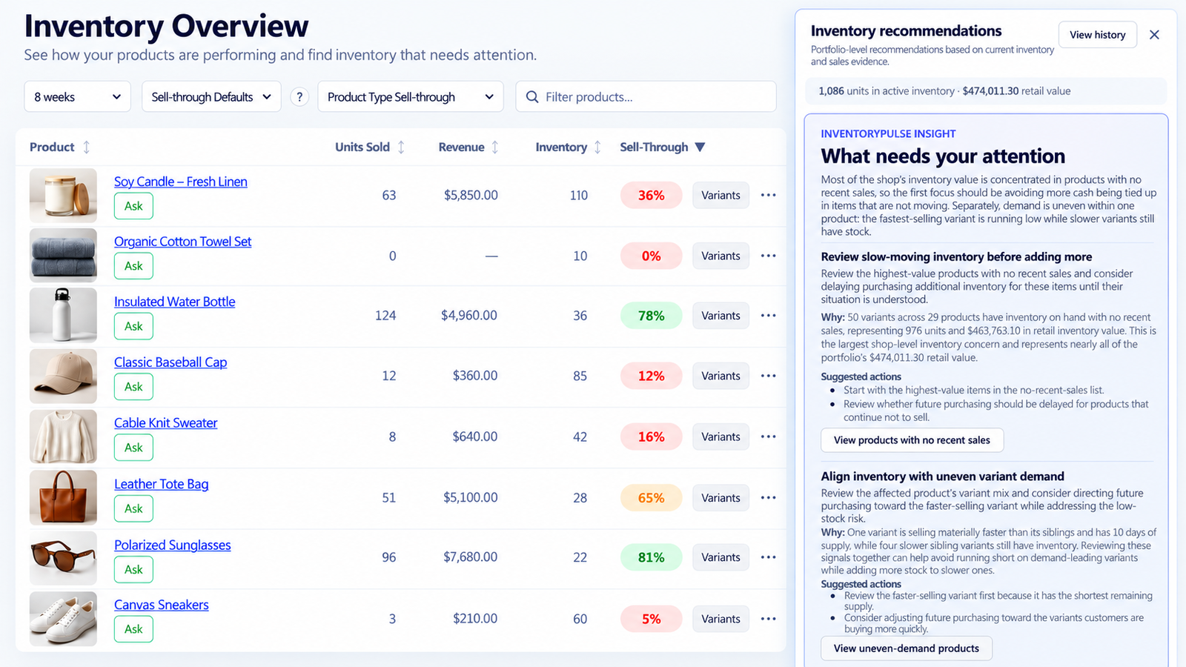Click Ask under Organic Cotton Towel Set
Viewport: 1186px width, 667px height.
click(x=133, y=266)
